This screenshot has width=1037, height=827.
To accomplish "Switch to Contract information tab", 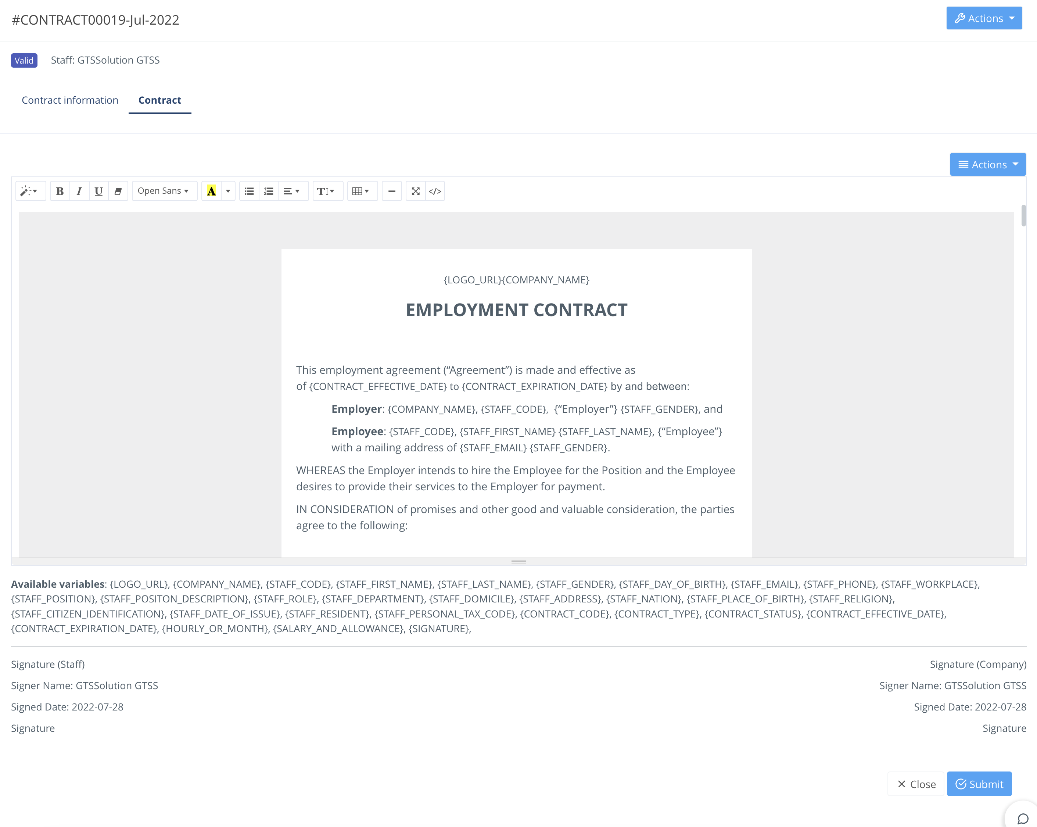I will 70,100.
